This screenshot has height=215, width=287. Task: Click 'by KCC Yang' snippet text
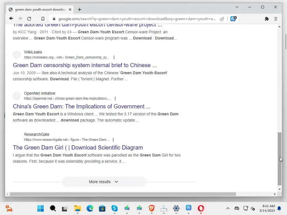point(25,32)
